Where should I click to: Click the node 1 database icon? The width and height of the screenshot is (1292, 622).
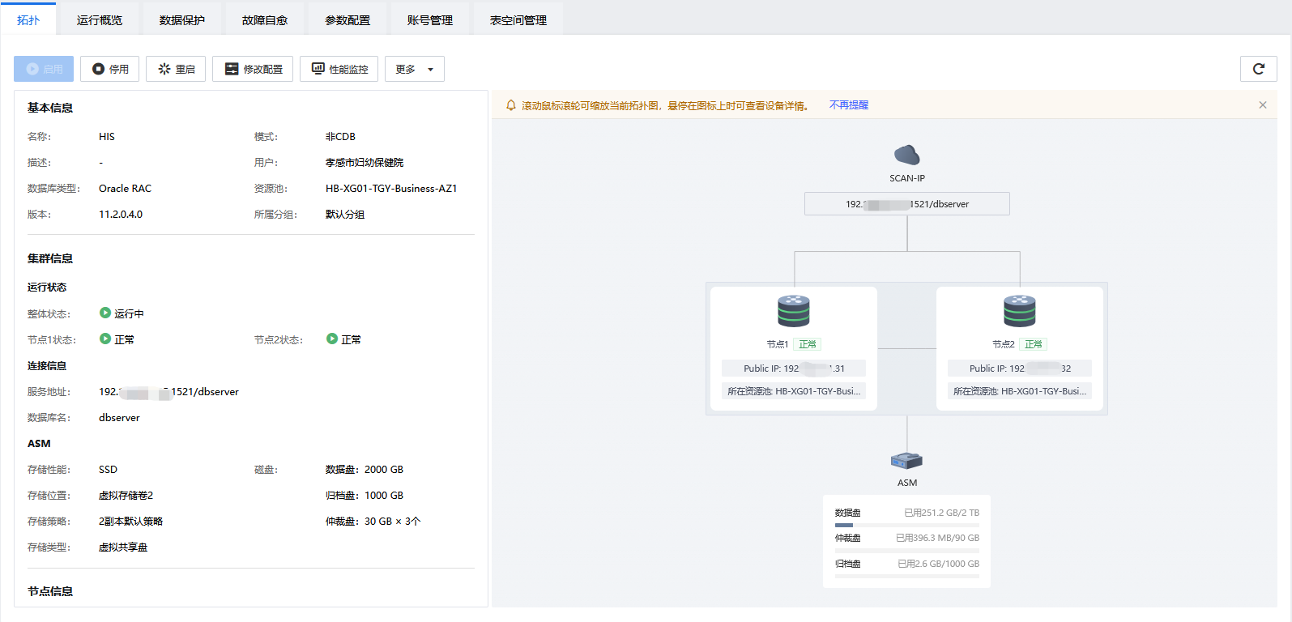[793, 311]
